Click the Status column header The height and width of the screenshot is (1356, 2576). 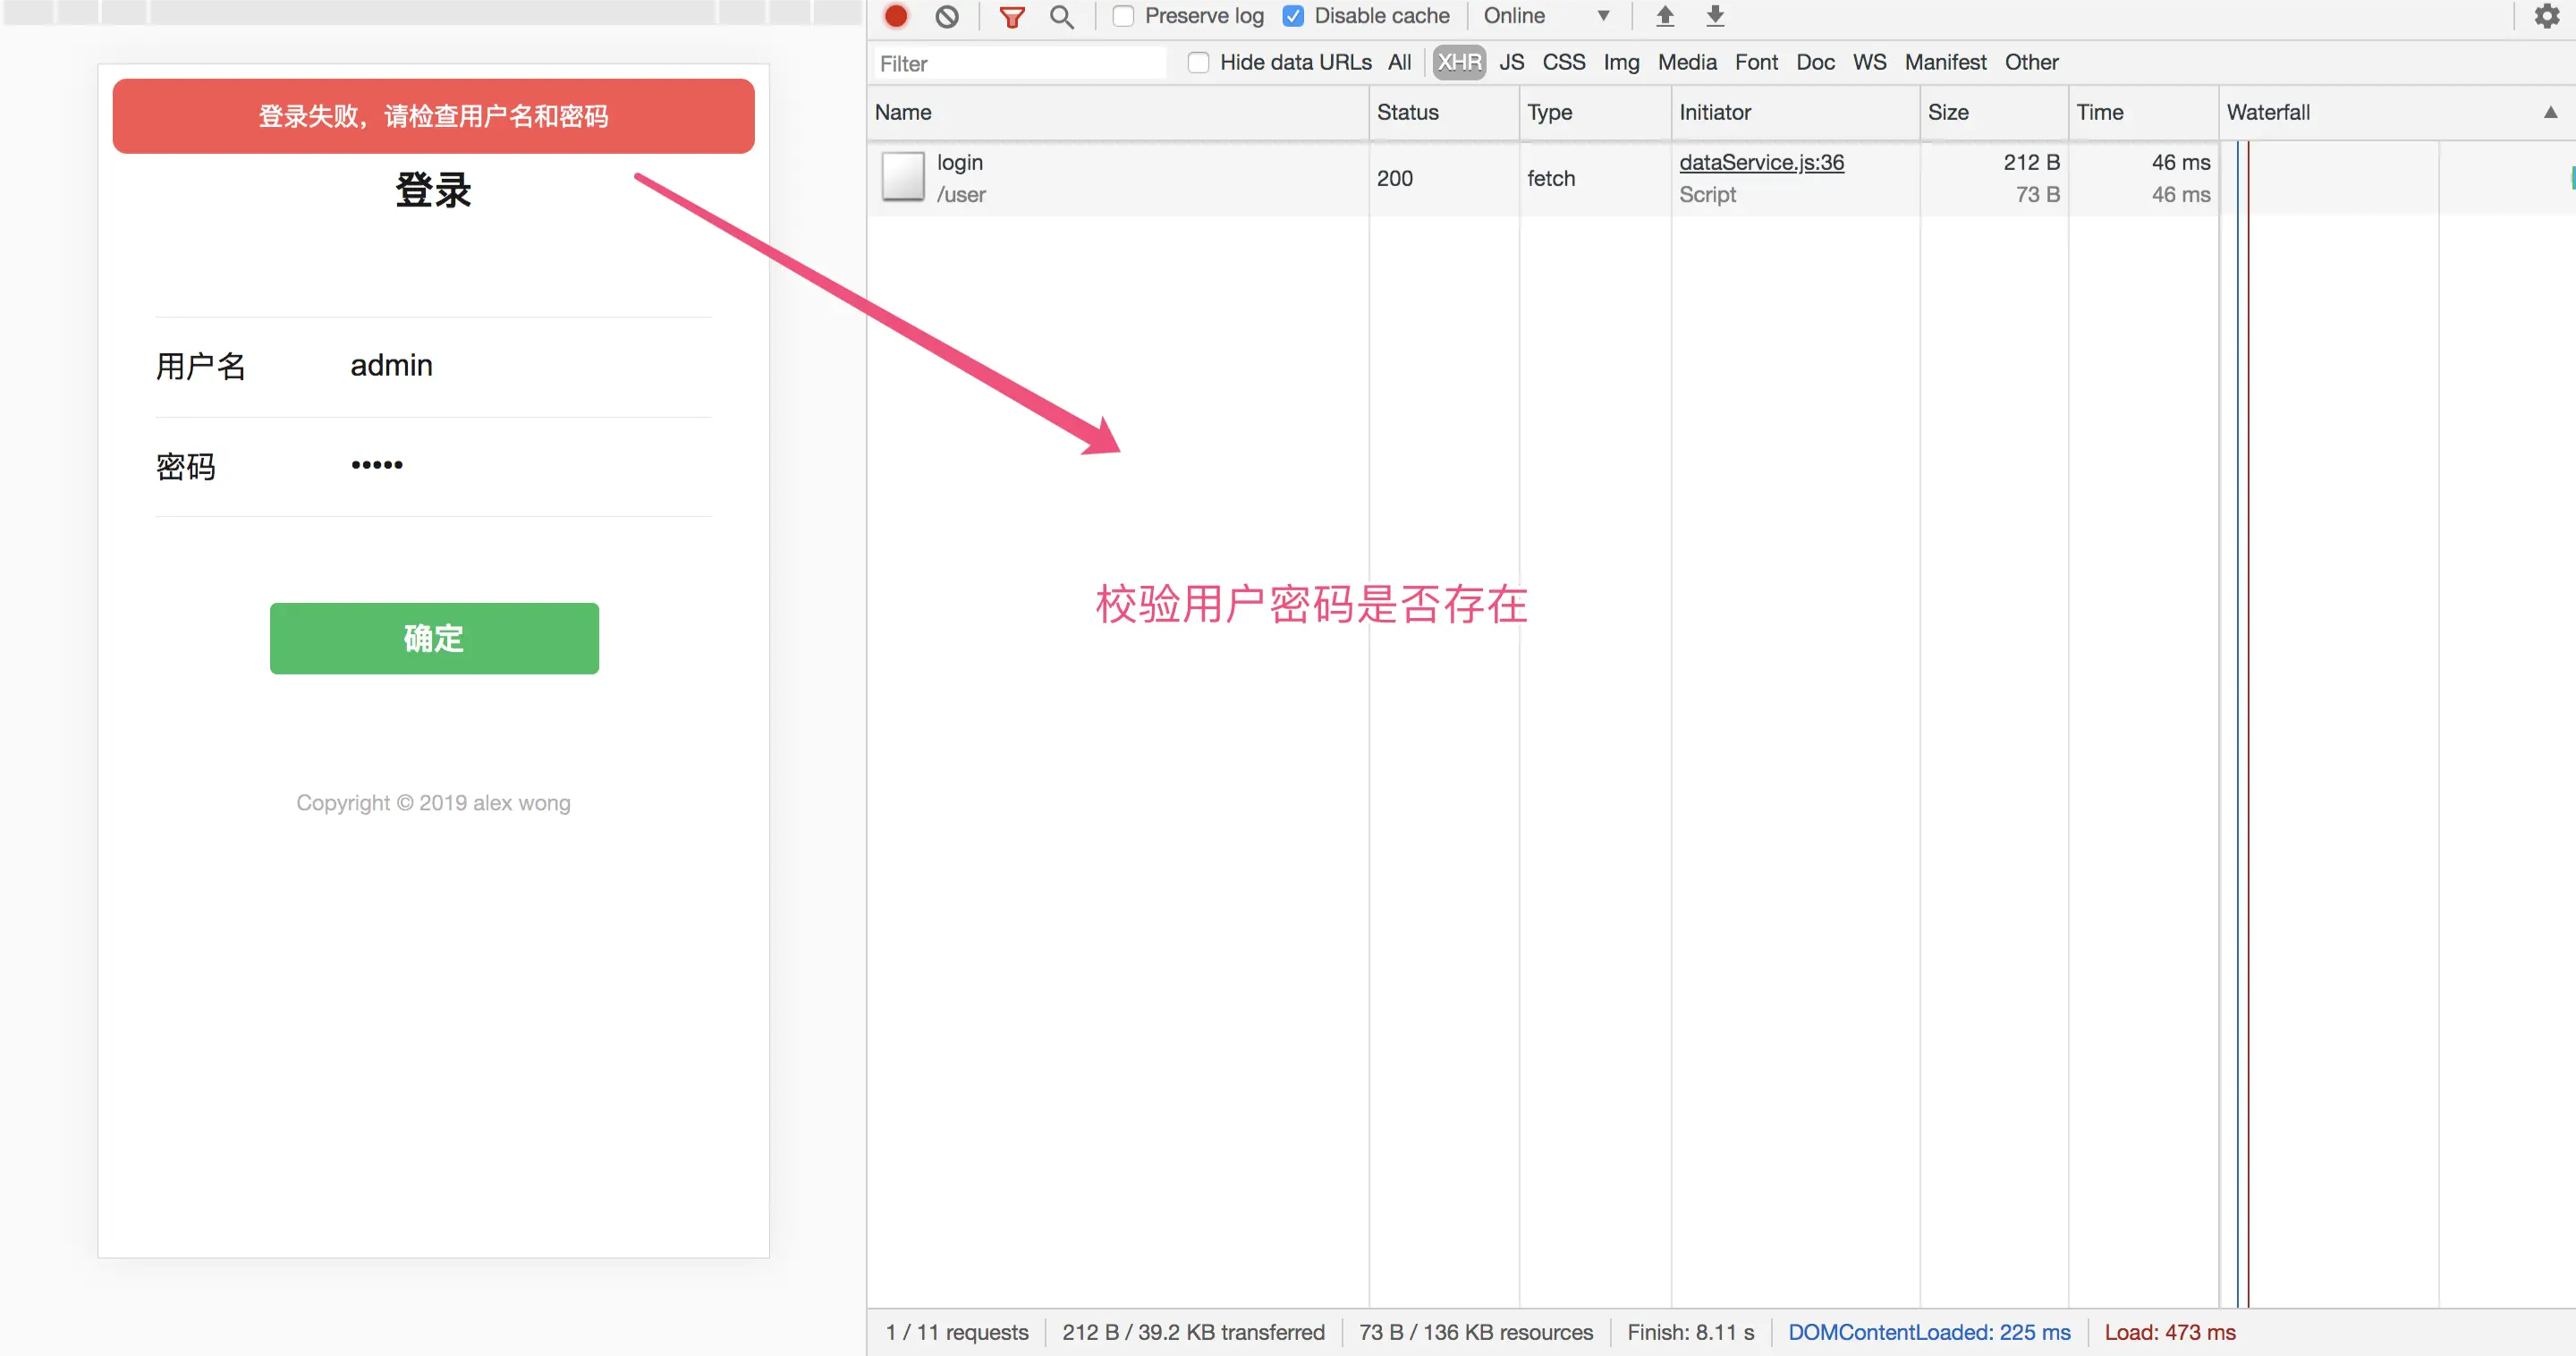(1407, 112)
